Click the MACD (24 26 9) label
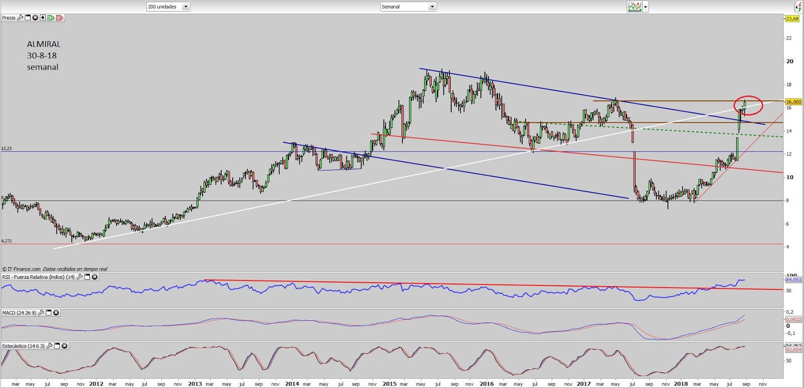 (x=19, y=313)
